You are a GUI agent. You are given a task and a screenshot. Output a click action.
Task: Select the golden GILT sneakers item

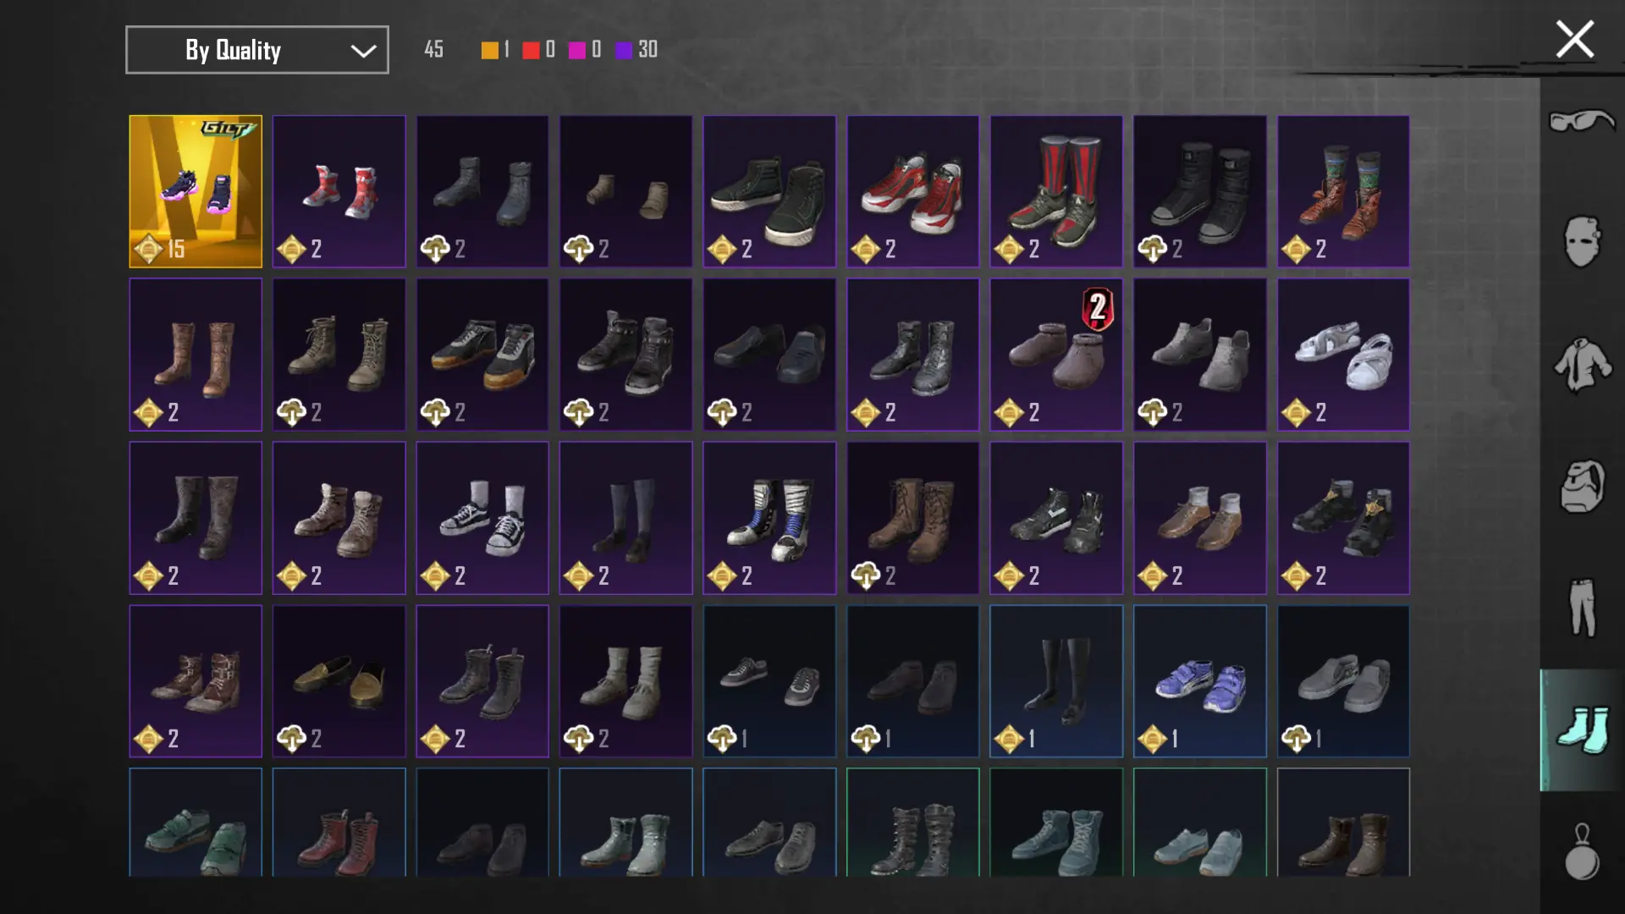[x=196, y=191]
